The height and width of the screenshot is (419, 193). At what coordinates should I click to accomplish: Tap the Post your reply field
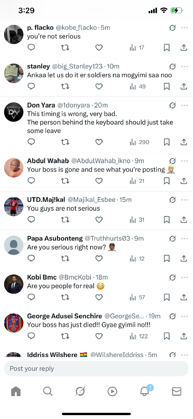(x=96, y=369)
